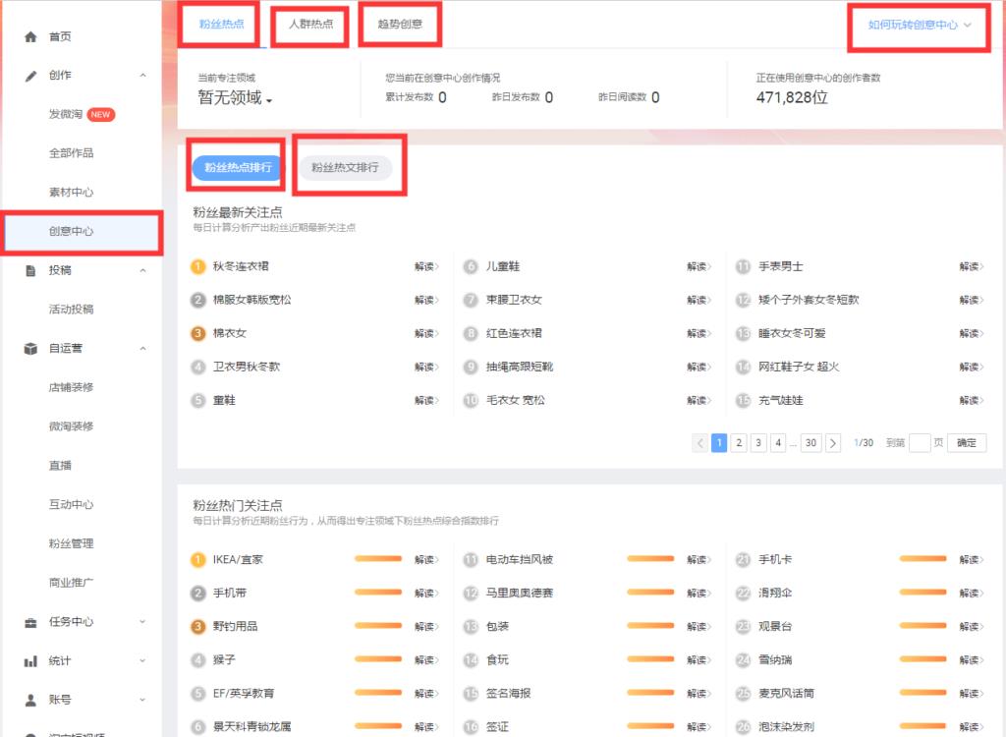Go to page 4 in pagination
1006x737 pixels.
pyautogui.click(x=778, y=443)
